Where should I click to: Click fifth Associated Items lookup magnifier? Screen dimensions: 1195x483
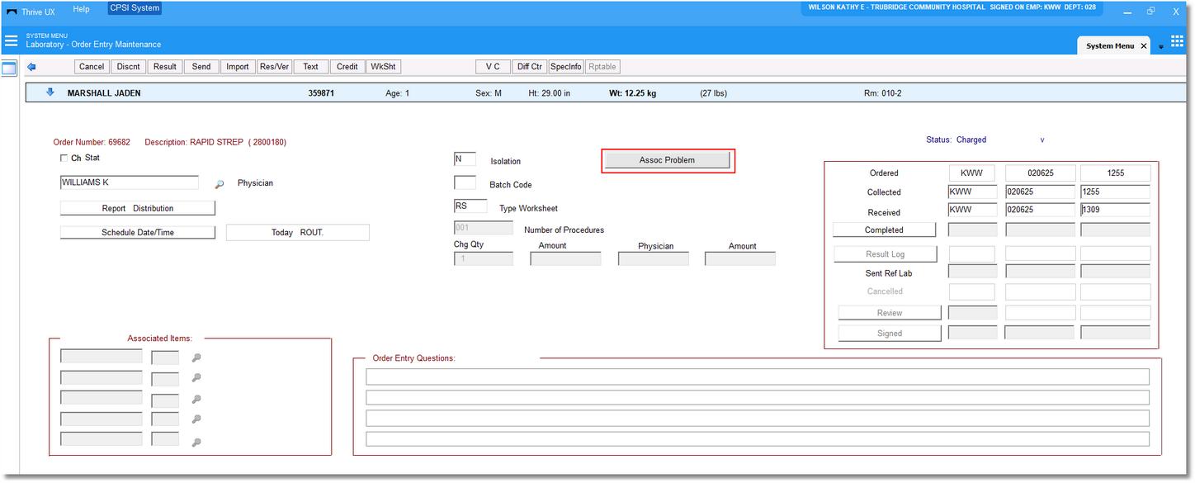coord(196,443)
